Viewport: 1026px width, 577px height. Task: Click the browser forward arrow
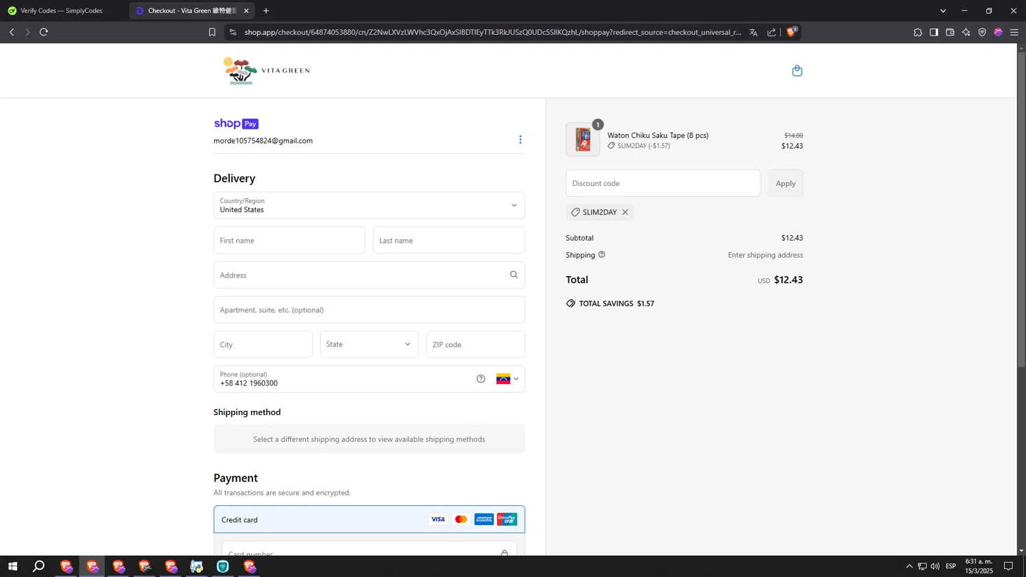pos(27,32)
